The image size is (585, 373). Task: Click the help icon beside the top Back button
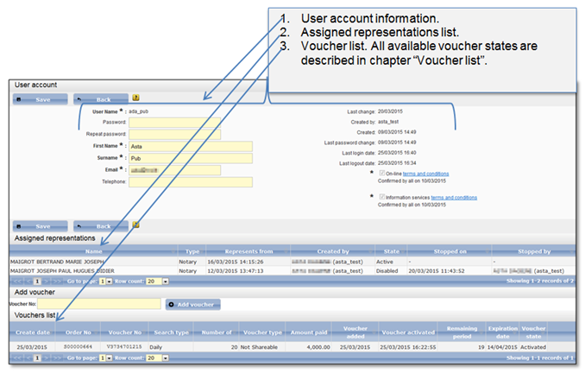click(x=135, y=98)
